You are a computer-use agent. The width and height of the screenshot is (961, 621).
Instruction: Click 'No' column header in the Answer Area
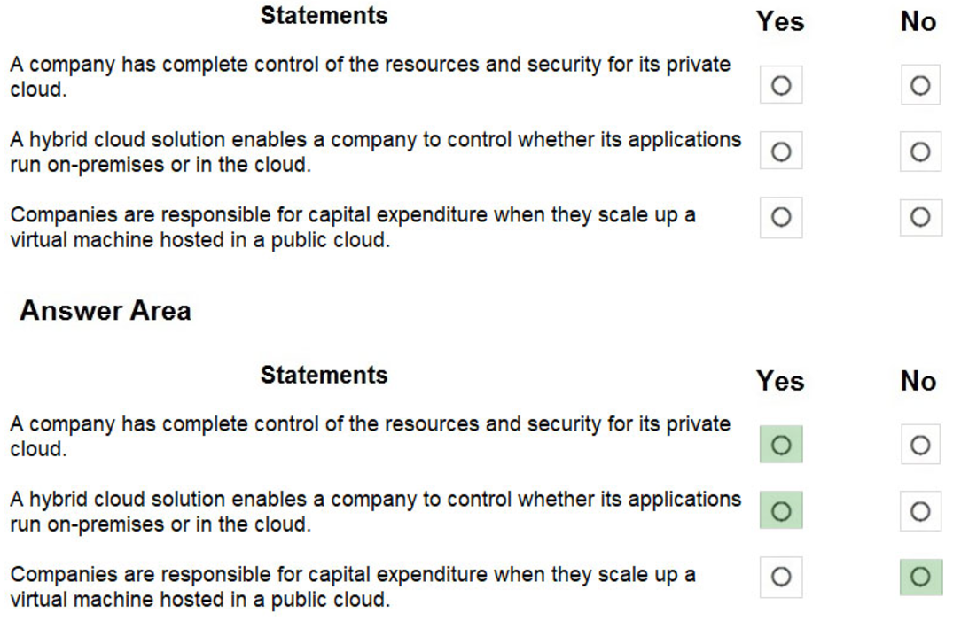[918, 381]
